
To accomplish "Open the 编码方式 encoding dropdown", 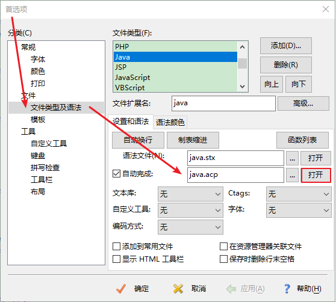I will [190, 227].
